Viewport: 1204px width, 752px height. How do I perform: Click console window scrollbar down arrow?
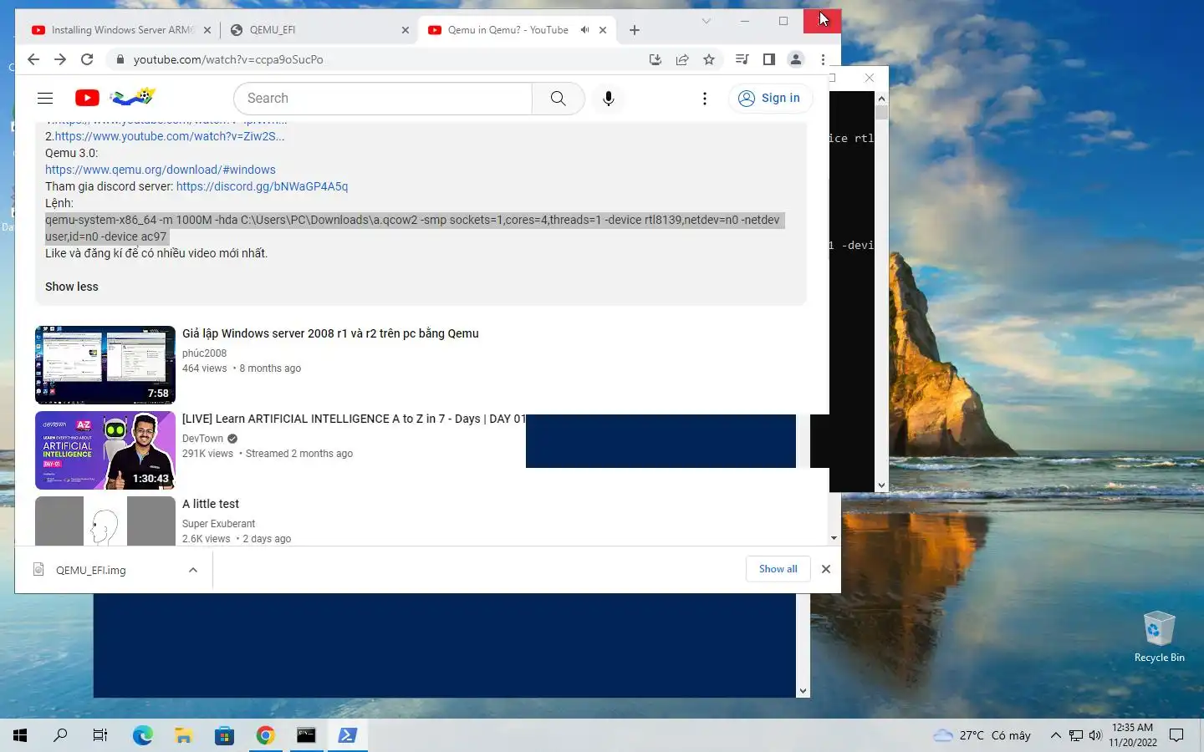pyautogui.click(x=881, y=485)
